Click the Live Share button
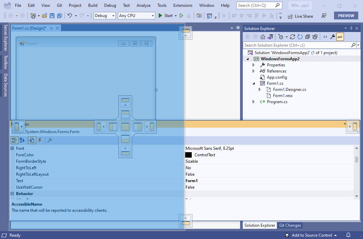Viewport: 363px width, 239px height. [300, 16]
